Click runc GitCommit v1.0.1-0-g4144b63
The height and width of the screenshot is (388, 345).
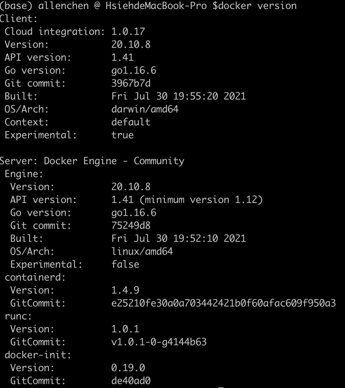[x=159, y=342]
